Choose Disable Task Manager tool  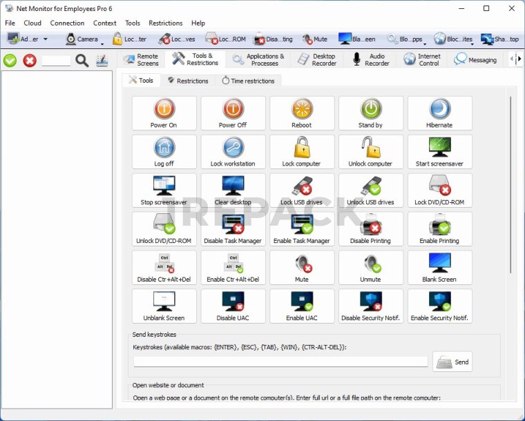tap(233, 229)
